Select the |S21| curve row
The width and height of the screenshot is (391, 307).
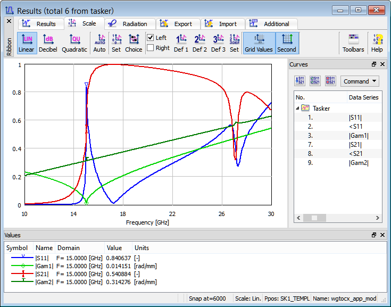pos(355,144)
